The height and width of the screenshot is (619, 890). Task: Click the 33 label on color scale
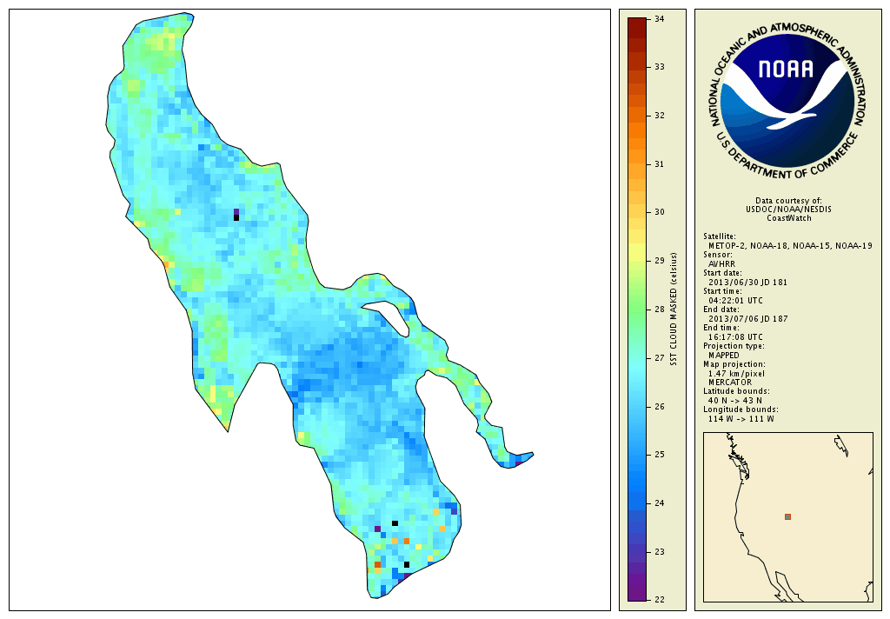coord(659,67)
